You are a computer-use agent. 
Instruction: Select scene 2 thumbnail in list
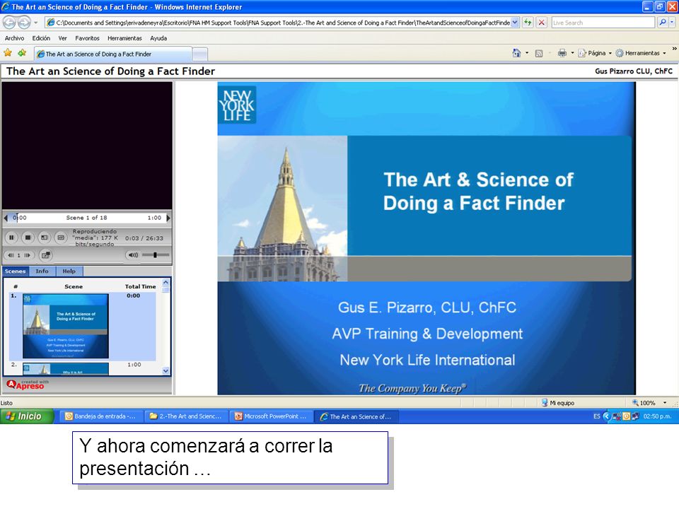click(66, 369)
